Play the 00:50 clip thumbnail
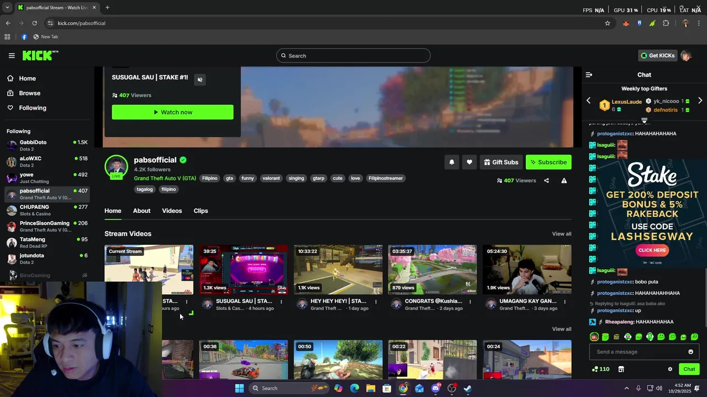 tap(338, 360)
